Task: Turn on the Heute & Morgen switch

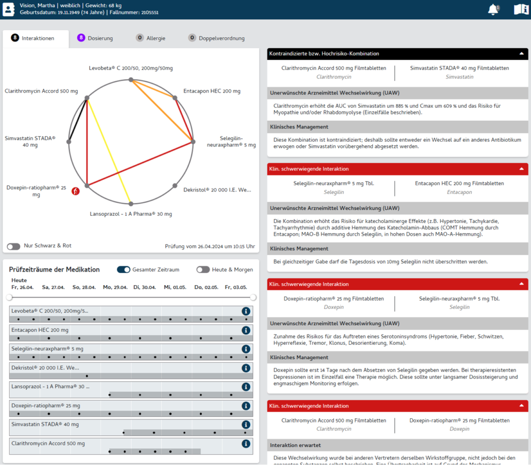Action: tap(203, 270)
